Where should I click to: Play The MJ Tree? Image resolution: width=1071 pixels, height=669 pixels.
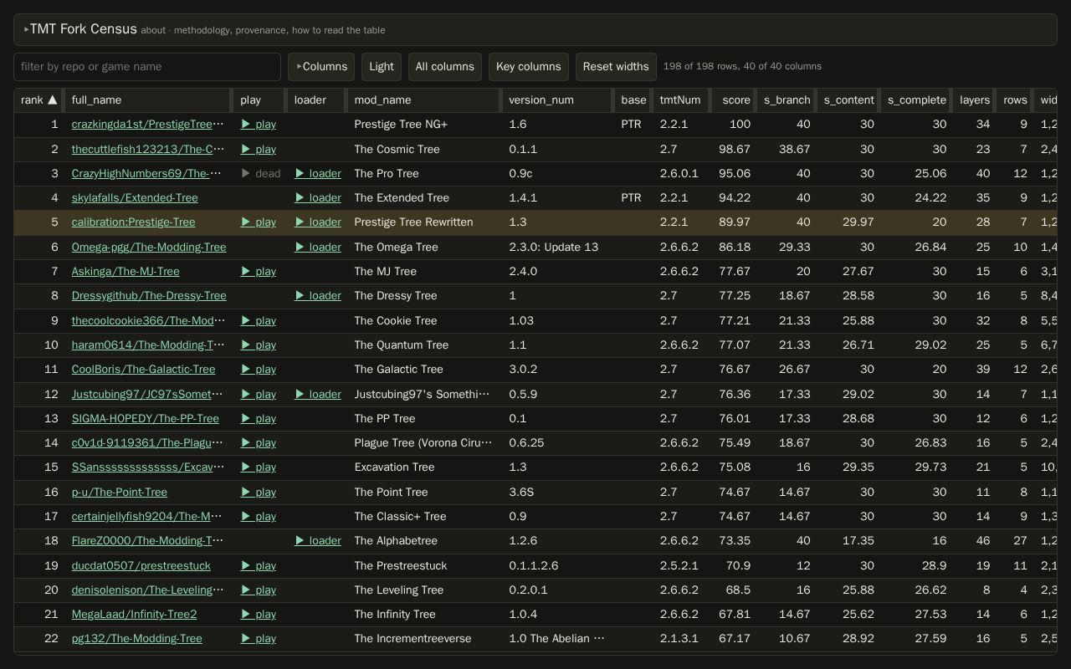pos(259,271)
